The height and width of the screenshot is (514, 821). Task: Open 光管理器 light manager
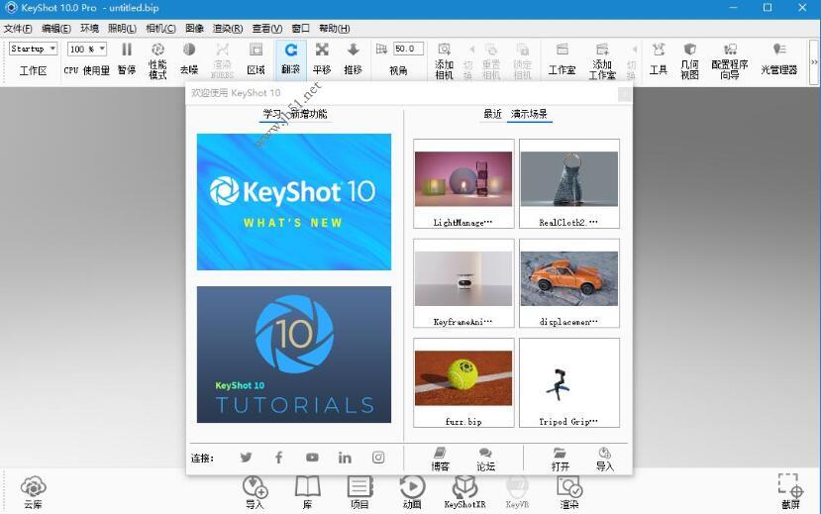pos(779,58)
